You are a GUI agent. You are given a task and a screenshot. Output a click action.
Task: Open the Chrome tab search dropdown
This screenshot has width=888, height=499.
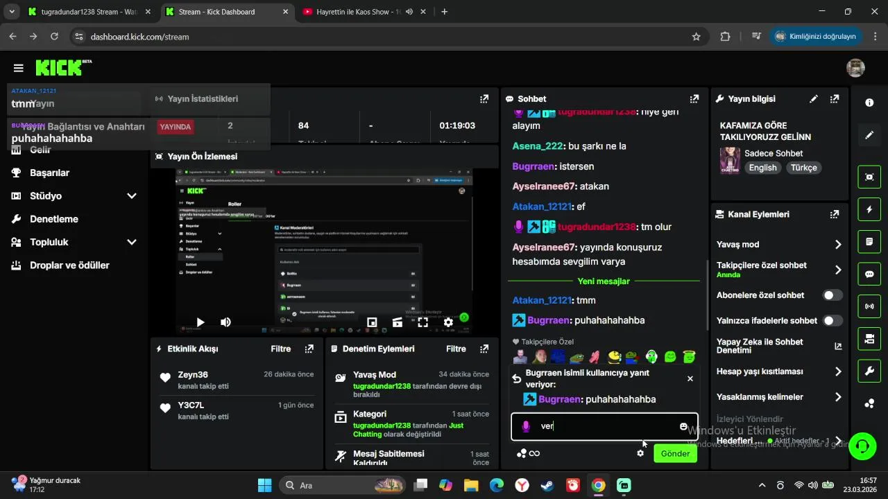coord(12,12)
